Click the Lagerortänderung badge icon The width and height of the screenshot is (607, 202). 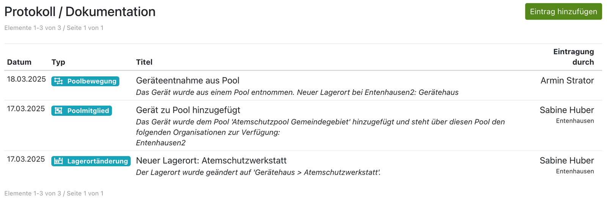tap(58, 161)
